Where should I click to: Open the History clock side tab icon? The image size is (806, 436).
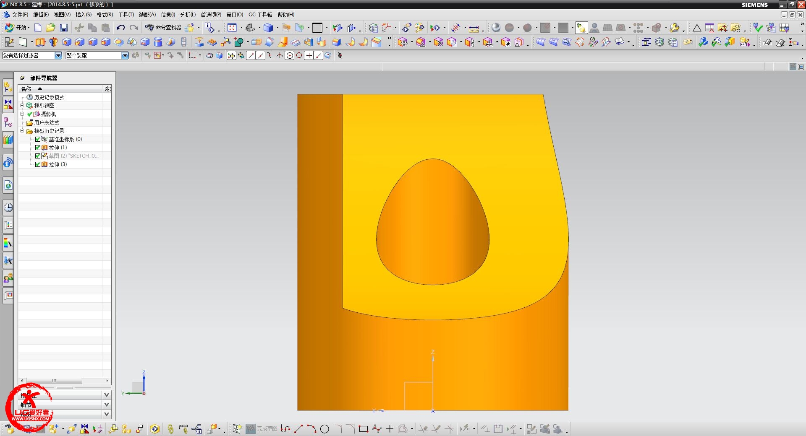click(x=8, y=208)
